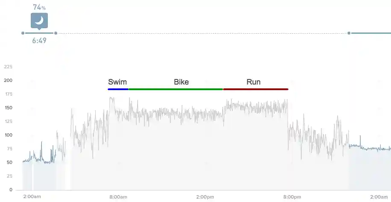The width and height of the screenshot is (391, 202).
Task: Click the 6:49 sleep duration text
Action: (x=39, y=40)
